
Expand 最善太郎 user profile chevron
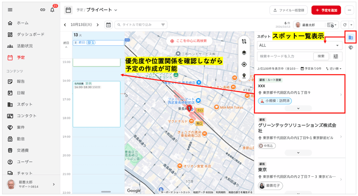[x=54, y=184]
